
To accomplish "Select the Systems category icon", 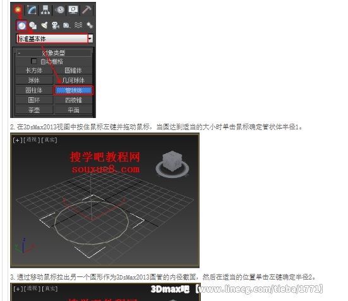I will pos(90,25).
